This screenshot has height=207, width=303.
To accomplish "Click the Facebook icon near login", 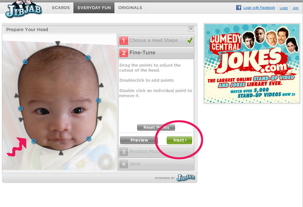I will point(239,8).
